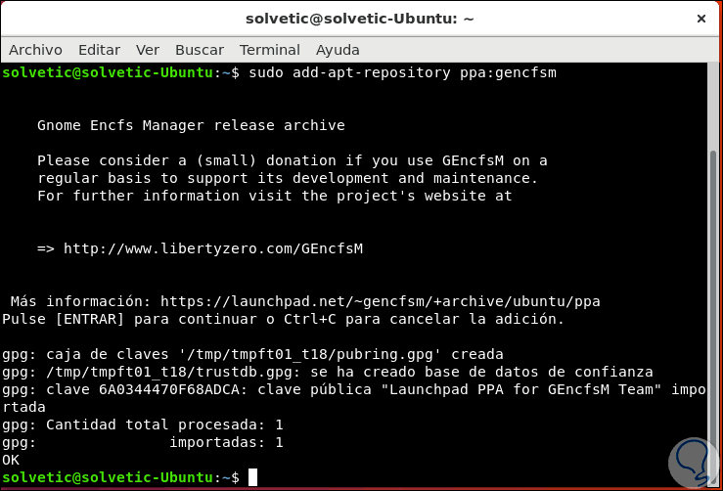Click the pubring.gpg creada line
The height and width of the screenshot is (491, 723).
point(252,354)
